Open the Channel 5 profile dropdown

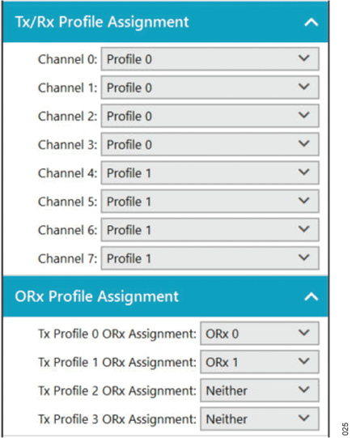210,202
